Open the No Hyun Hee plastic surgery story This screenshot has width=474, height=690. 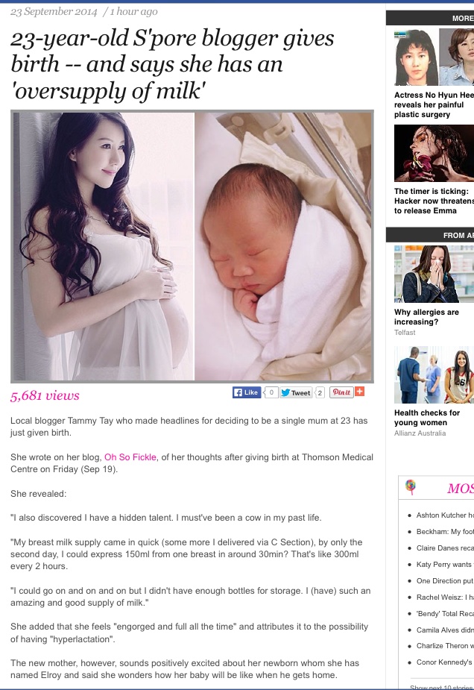[x=434, y=104]
